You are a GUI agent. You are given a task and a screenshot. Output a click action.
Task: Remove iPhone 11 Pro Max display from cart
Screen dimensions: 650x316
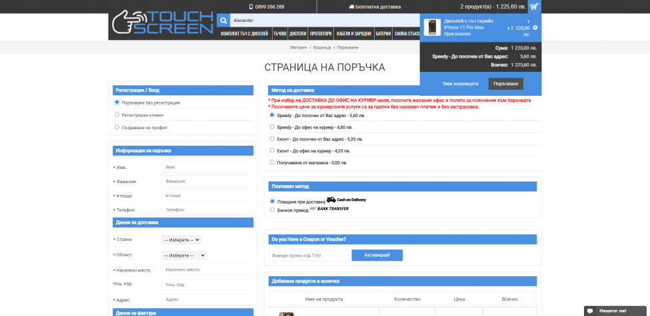point(535,28)
